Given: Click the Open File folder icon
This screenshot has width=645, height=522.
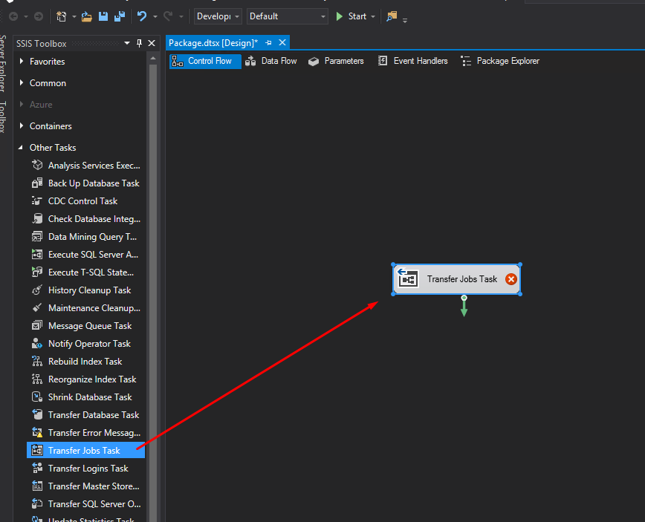Looking at the screenshot, I should pyautogui.click(x=87, y=16).
